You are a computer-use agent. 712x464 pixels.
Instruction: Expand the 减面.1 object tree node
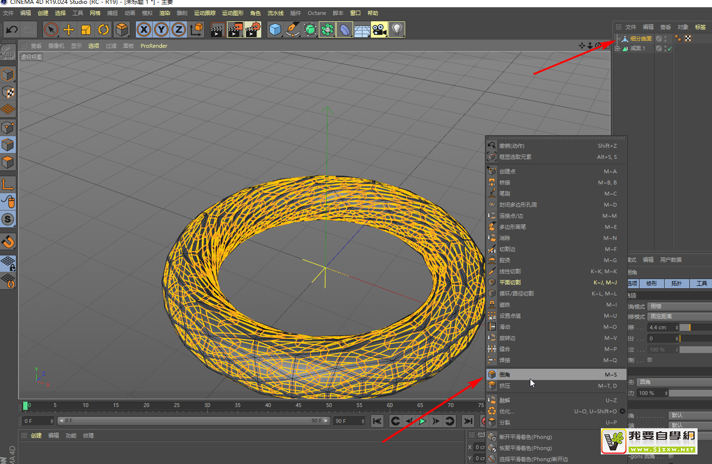(x=617, y=48)
